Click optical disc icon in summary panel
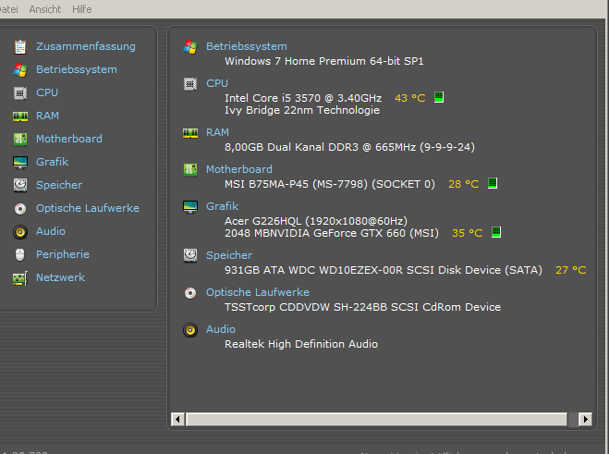609x454 pixels. coord(190,293)
